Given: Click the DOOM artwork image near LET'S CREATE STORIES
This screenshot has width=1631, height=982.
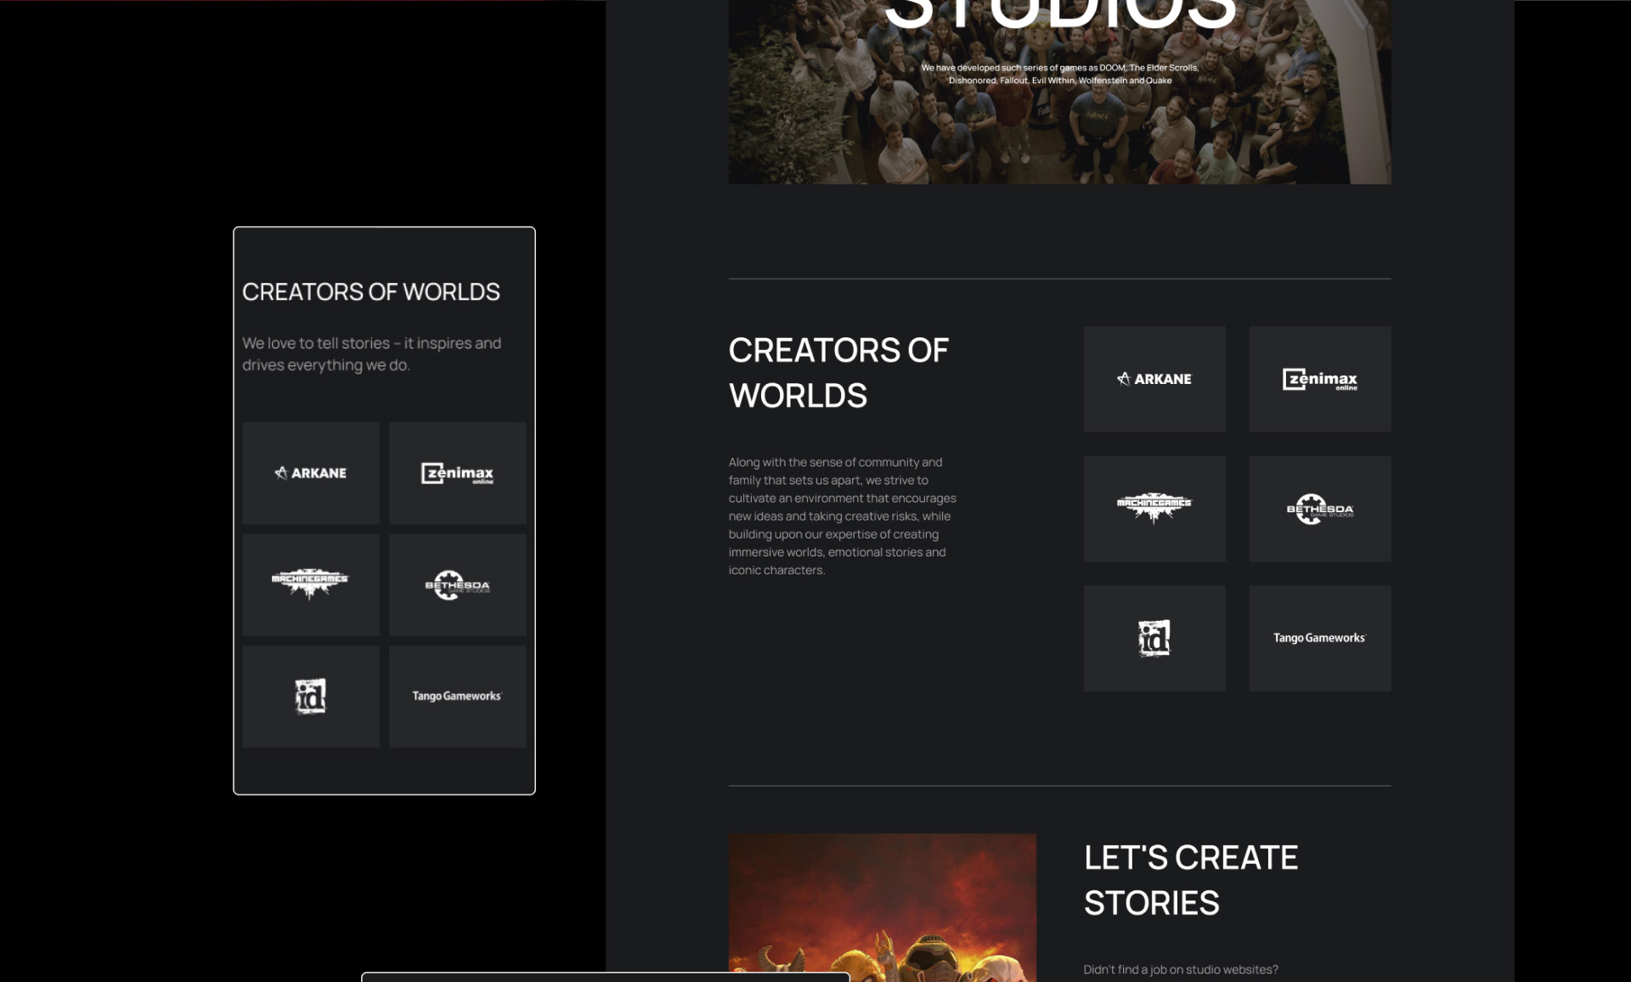Looking at the screenshot, I should point(883,909).
